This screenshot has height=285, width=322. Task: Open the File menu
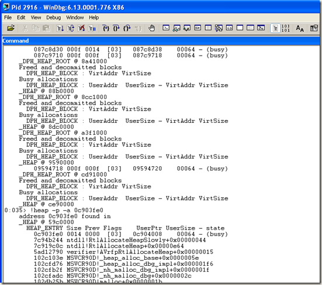pos(8,18)
